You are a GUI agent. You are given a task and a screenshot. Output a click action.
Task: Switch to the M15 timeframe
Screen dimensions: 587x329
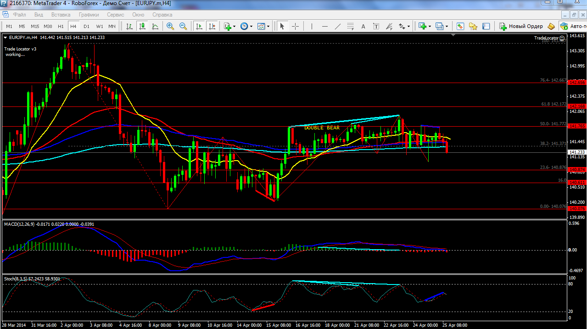point(35,26)
